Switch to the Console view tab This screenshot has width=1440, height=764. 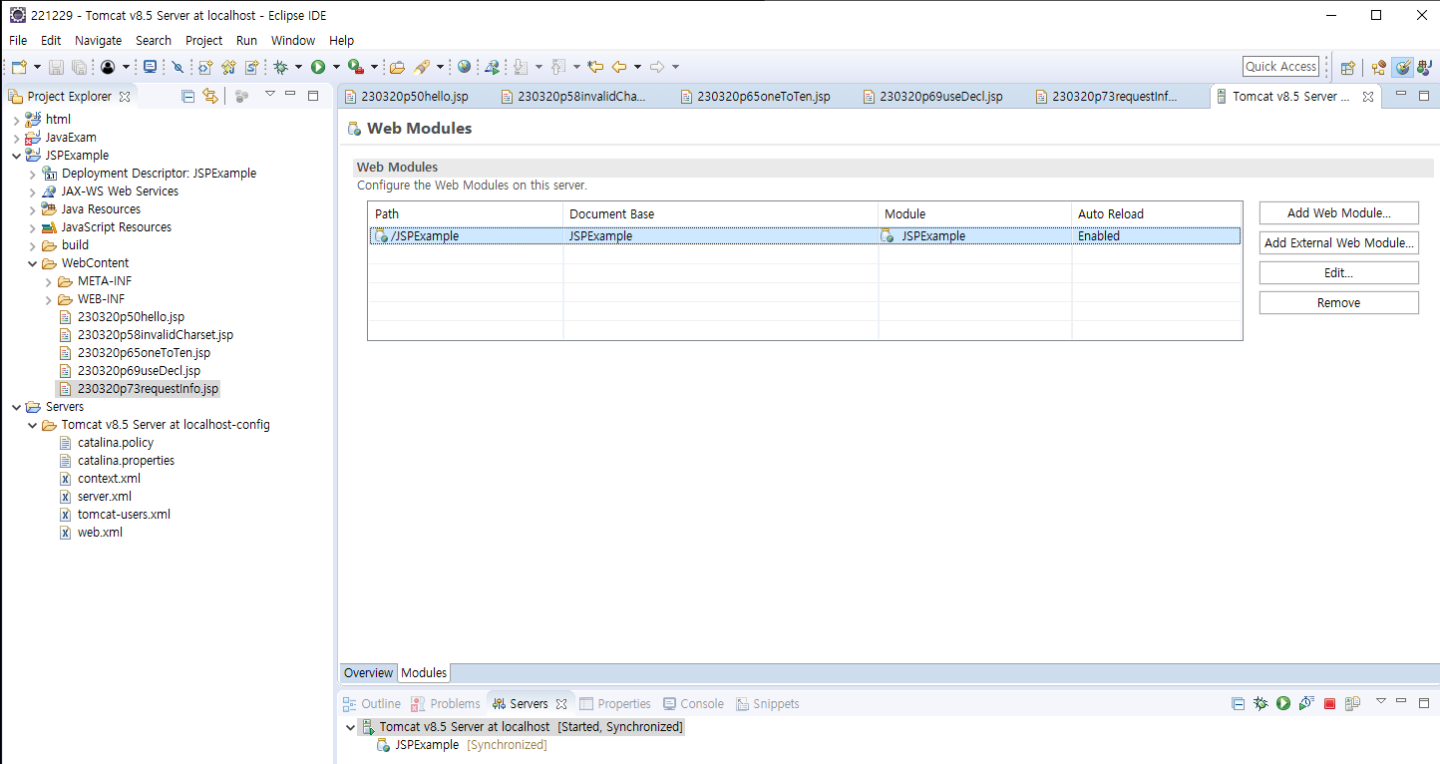[x=693, y=704]
